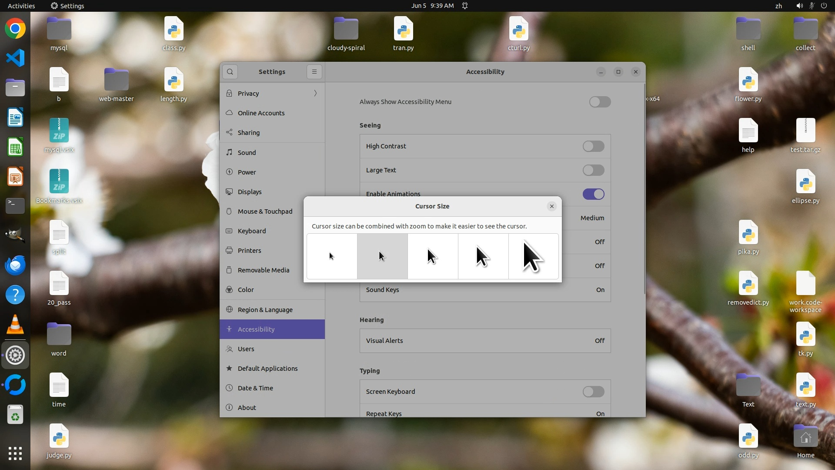Open the Region & Language panel
The width and height of the screenshot is (835, 470).
click(265, 310)
